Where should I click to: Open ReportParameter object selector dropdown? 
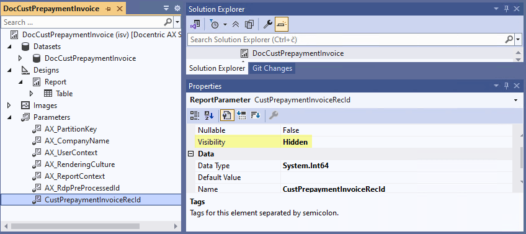pos(515,100)
